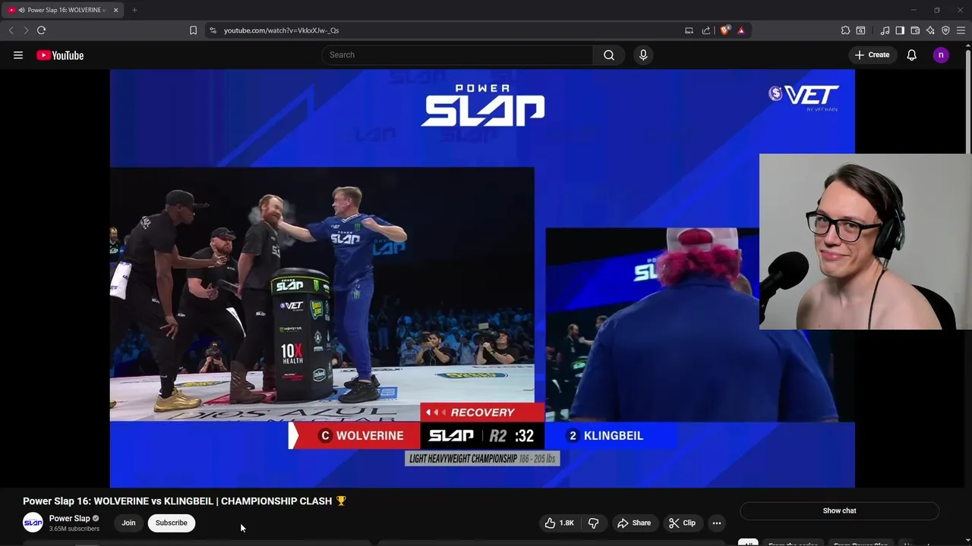The image size is (972, 546).
Task: Open the account avatar menu
Action: [941, 55]
